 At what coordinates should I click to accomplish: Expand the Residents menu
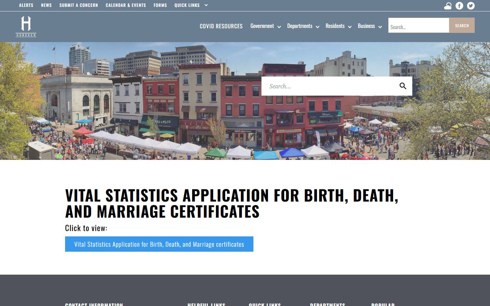tap(338, 26)
